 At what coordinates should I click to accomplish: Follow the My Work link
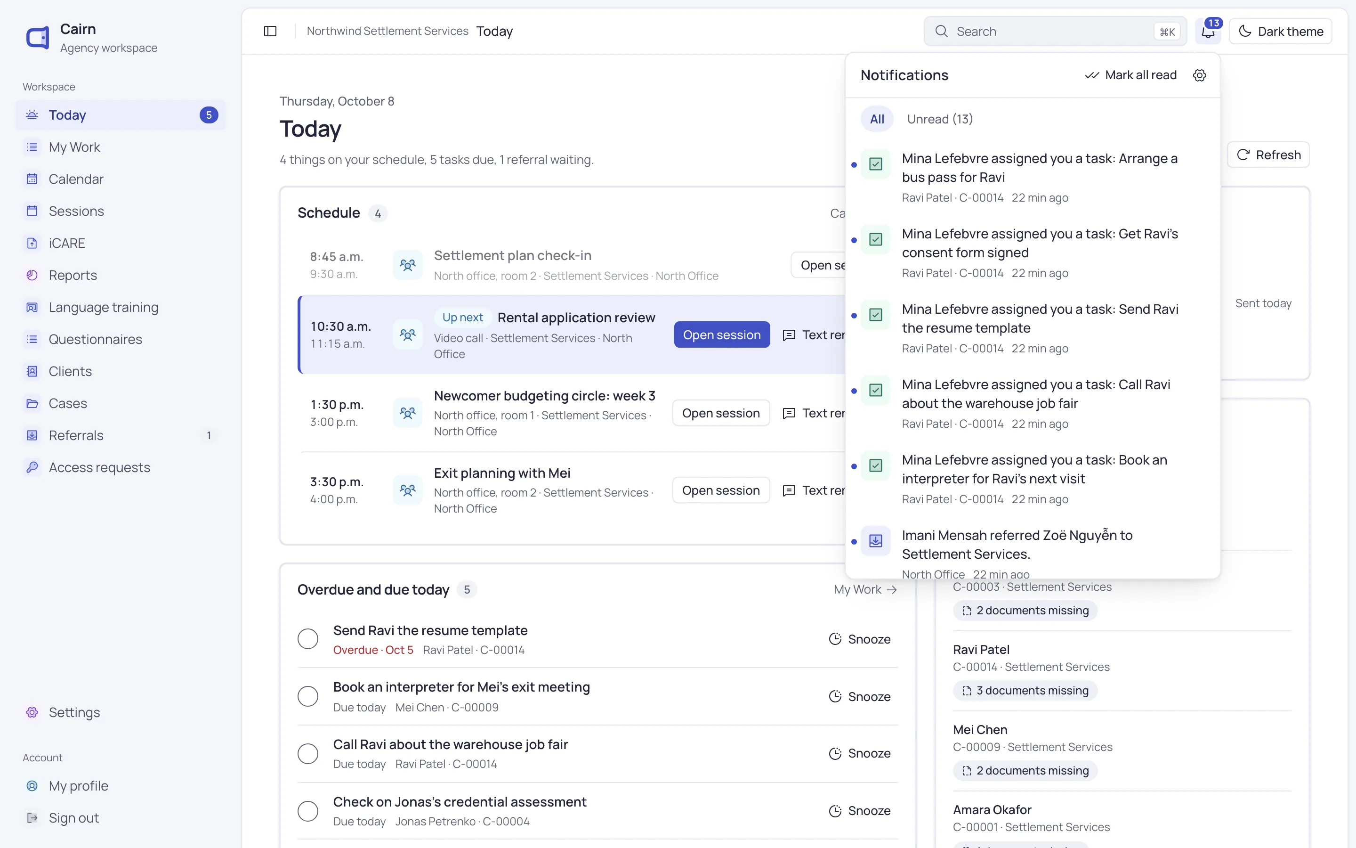[866, 589]
